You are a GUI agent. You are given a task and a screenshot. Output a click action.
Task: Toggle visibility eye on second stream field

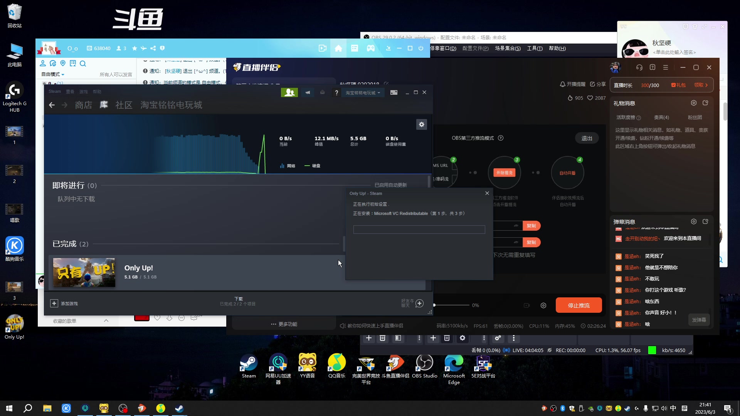pyautogui.click(x=516, y=242)
